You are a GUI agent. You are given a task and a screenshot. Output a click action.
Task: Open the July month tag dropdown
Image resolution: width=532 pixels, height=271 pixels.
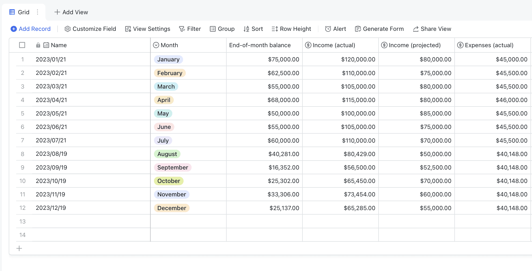pos(163,141)
